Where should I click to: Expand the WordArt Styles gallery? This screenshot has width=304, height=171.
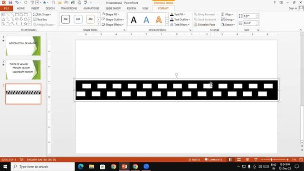167,24
